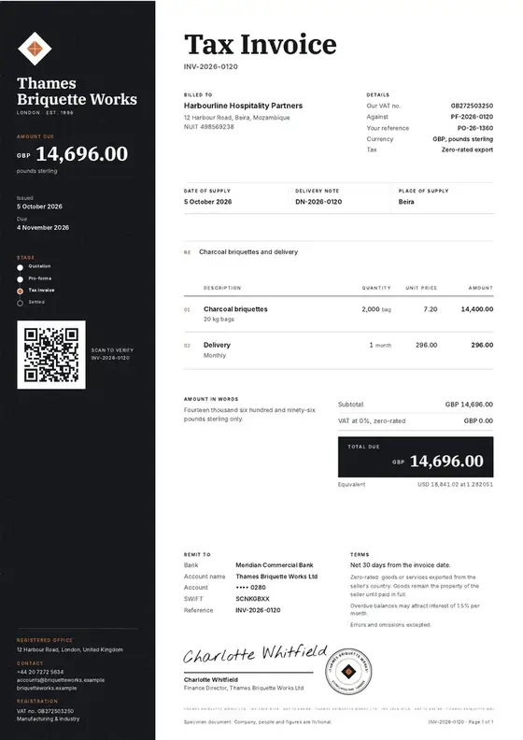
Task: Click masked account number ending 0280
Action: tap(251, 588)
